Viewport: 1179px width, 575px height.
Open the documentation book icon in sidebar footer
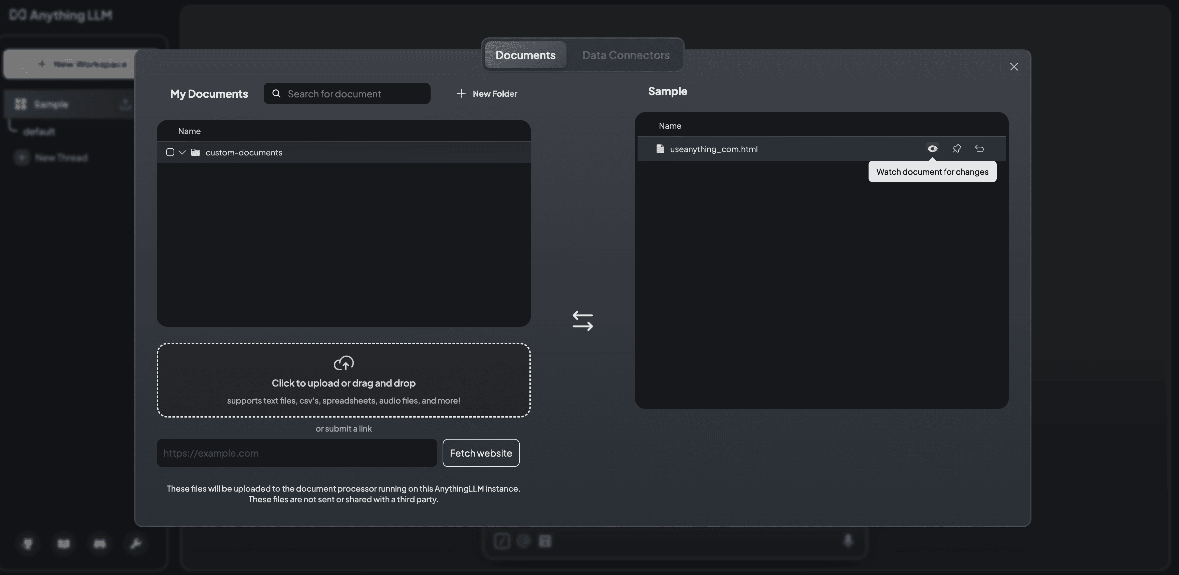(x=64, y=544)
